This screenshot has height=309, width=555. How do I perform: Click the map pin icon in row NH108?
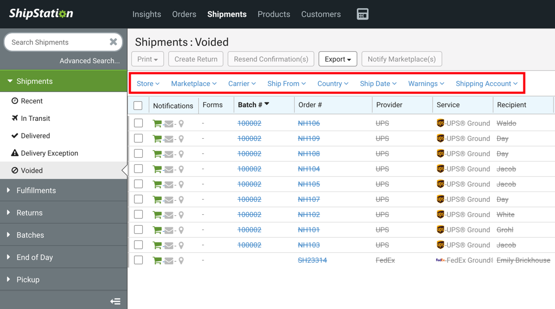[181, 154]
